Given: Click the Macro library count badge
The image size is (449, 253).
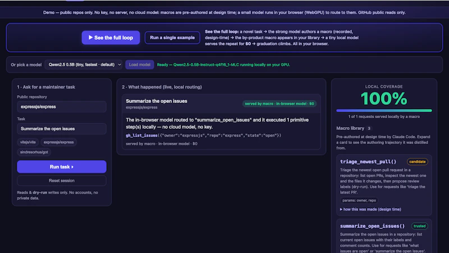Looking at the screenshot, I should tap(369, 129).
